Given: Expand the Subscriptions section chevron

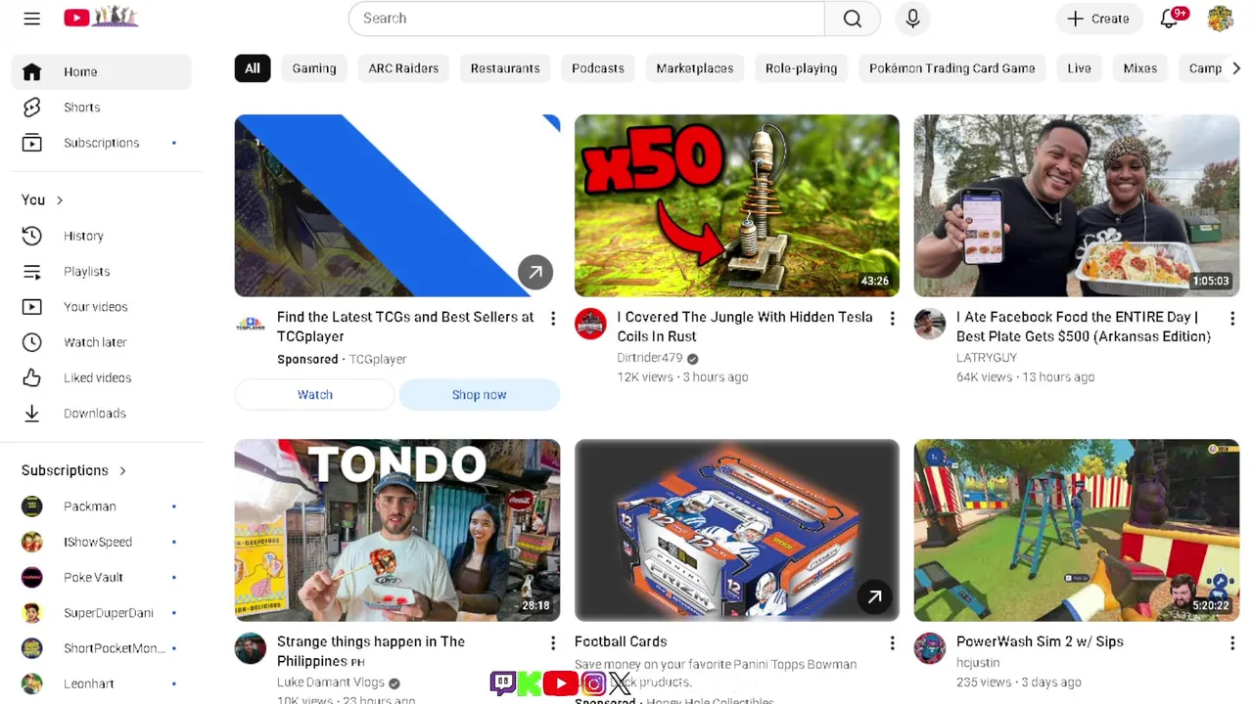Looking at the screenshot, I should pyautogui.click(x=122, y=471).
